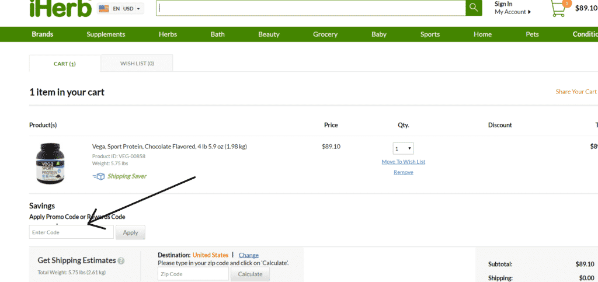Select the Cart tab
Image resolution: width=598 pixels, height=282 pixels.
[65, 64]
